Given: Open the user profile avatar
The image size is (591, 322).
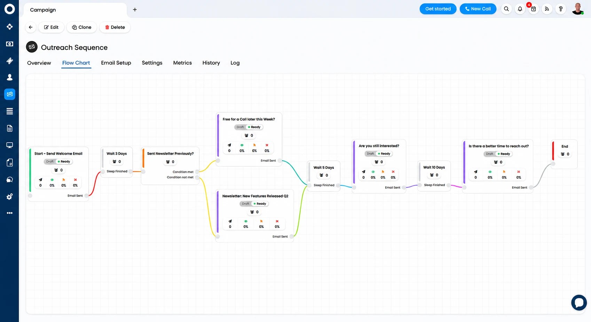Looking at the screenshot, I should (x=578, y=9).
